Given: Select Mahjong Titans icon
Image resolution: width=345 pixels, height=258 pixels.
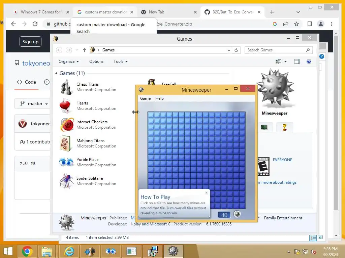Looking at the screenshot, I should 65,143.
